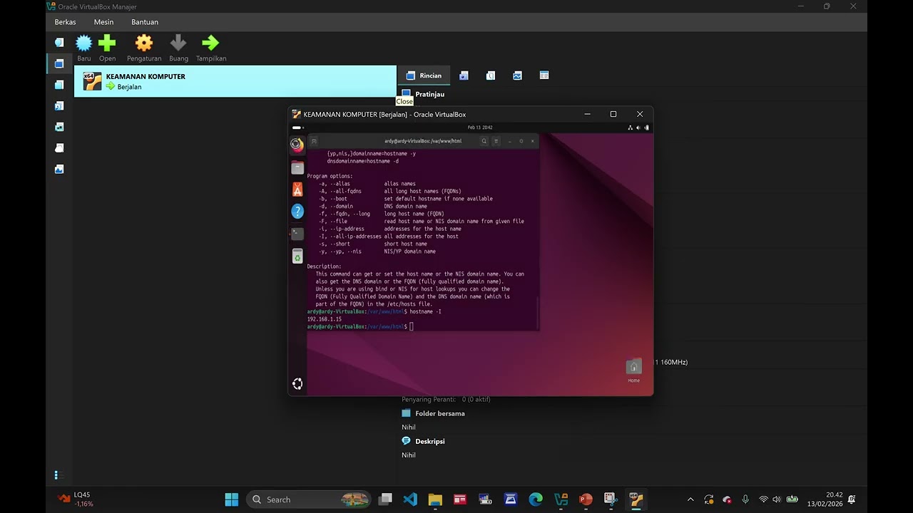913x513 pixels.
Task: Open the Trash icon in Ubuntu dock
Action: pos(297,256)
